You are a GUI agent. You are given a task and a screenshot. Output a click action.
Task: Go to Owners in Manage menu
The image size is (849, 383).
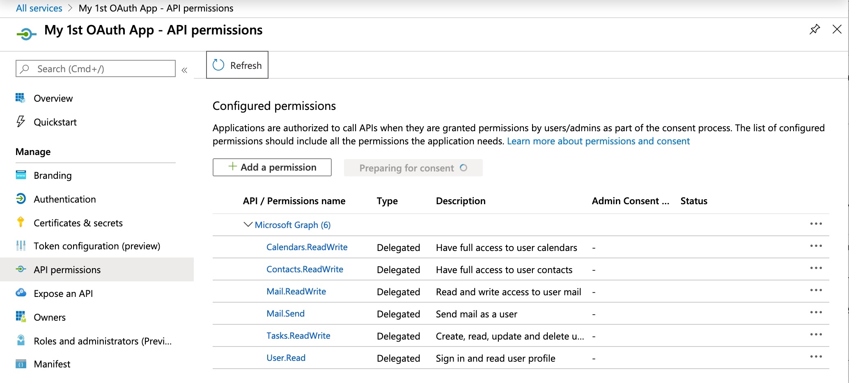point(50,317)
